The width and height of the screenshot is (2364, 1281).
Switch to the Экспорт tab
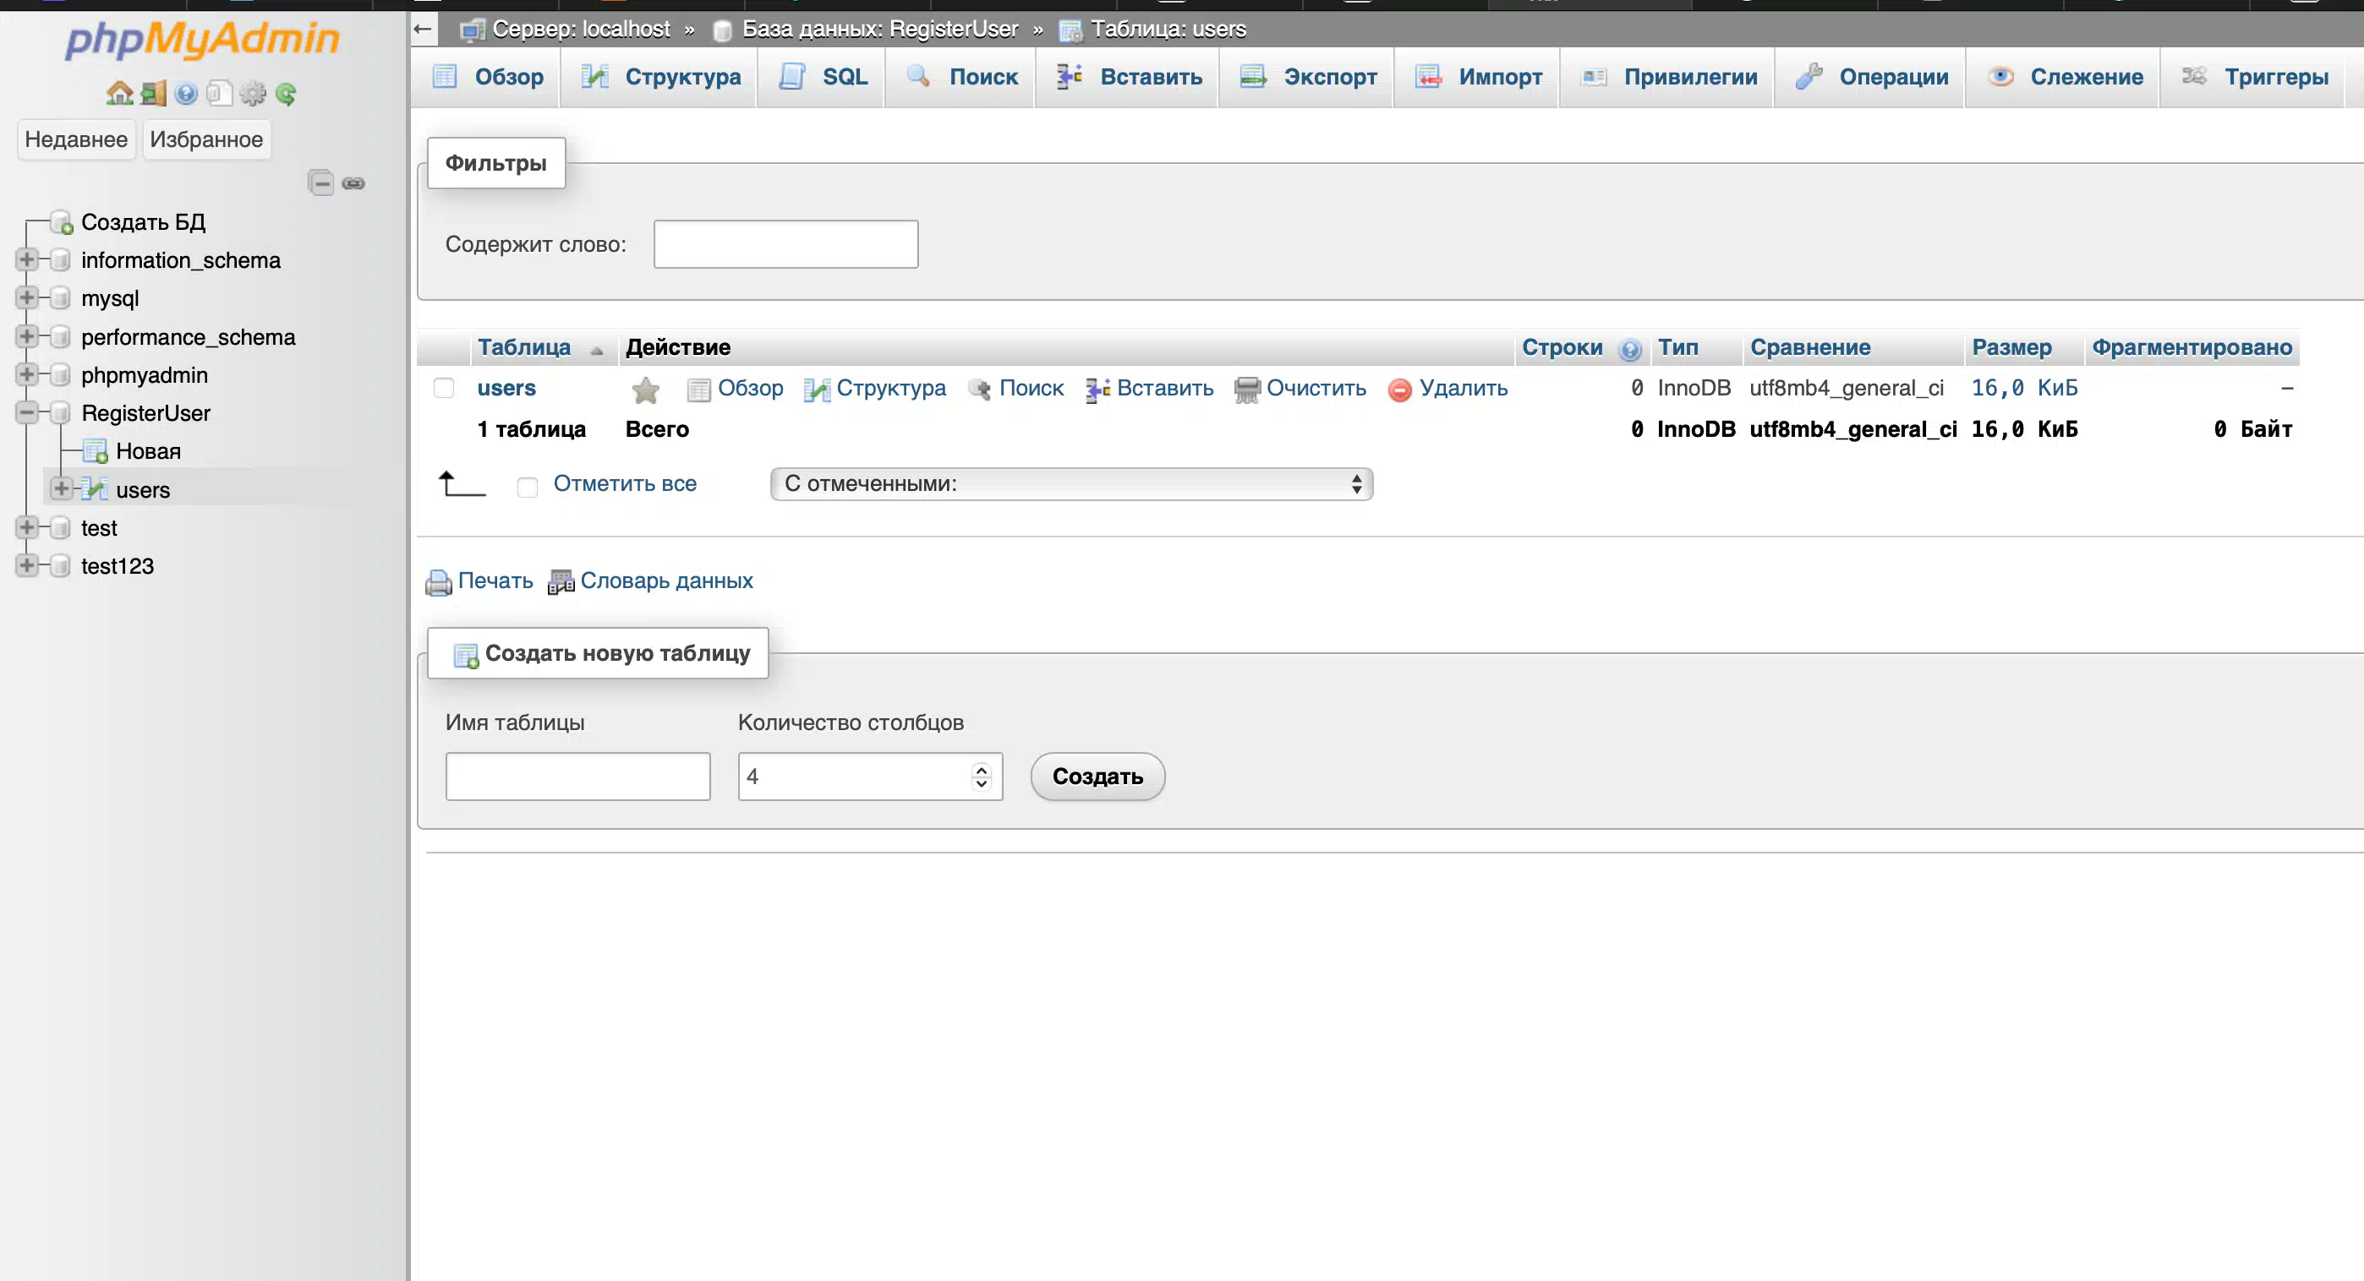coord(1307,77)
